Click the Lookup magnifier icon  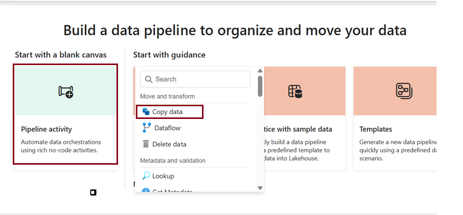146,176
